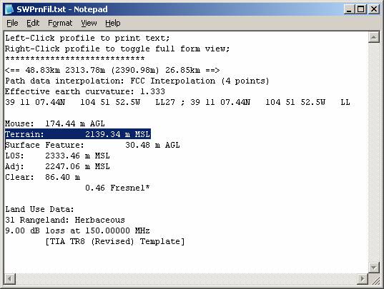
Task: Open the File menu
Action: pos(12,24)
